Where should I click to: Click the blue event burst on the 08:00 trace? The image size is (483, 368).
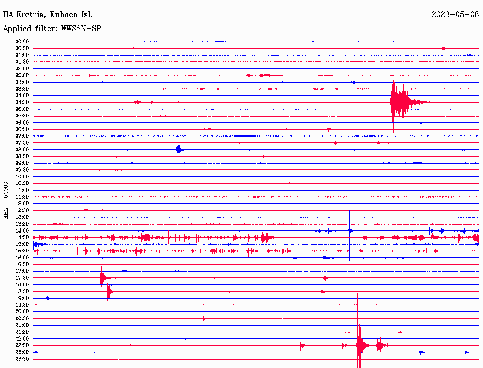(x=178, y=150)
